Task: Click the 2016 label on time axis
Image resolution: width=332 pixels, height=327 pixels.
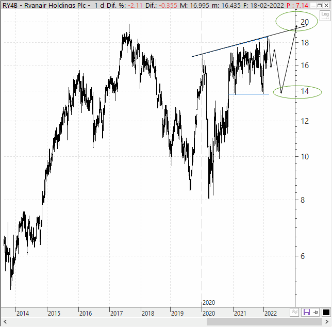Action: [86, 313]
